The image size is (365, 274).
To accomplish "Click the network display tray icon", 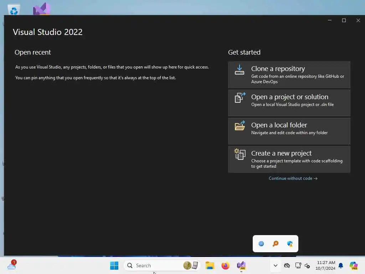I will coord(298,265).
